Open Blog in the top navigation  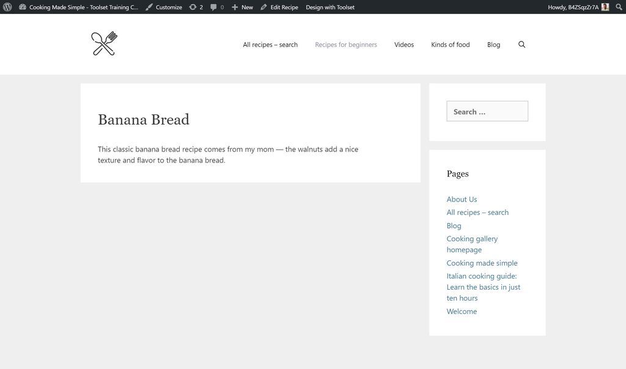493,45
